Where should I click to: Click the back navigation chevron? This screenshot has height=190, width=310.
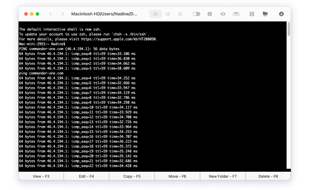click(51, 14)
